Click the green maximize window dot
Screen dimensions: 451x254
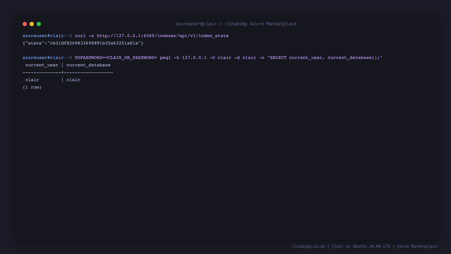[39, 24]
